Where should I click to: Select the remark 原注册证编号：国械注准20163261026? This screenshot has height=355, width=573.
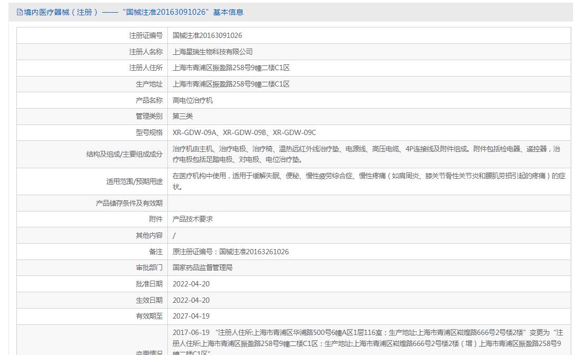(x=231, y=252)
